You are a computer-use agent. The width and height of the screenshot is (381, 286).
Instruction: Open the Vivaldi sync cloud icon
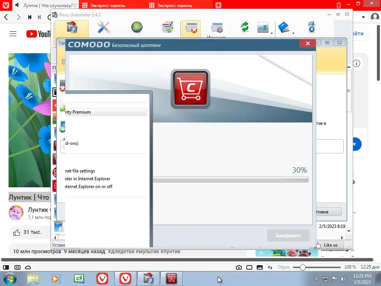click(28, 267)
